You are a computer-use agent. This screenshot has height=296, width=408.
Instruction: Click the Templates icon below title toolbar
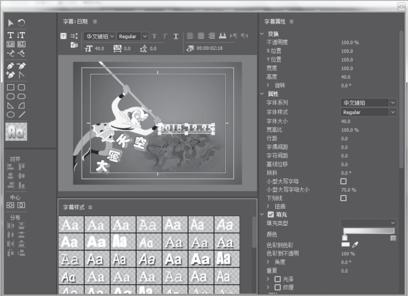tap(74, 45)
